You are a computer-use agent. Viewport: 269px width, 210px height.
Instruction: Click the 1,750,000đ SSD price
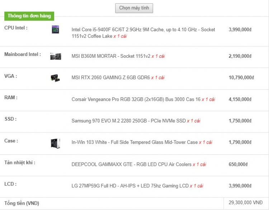pos(240,121)
